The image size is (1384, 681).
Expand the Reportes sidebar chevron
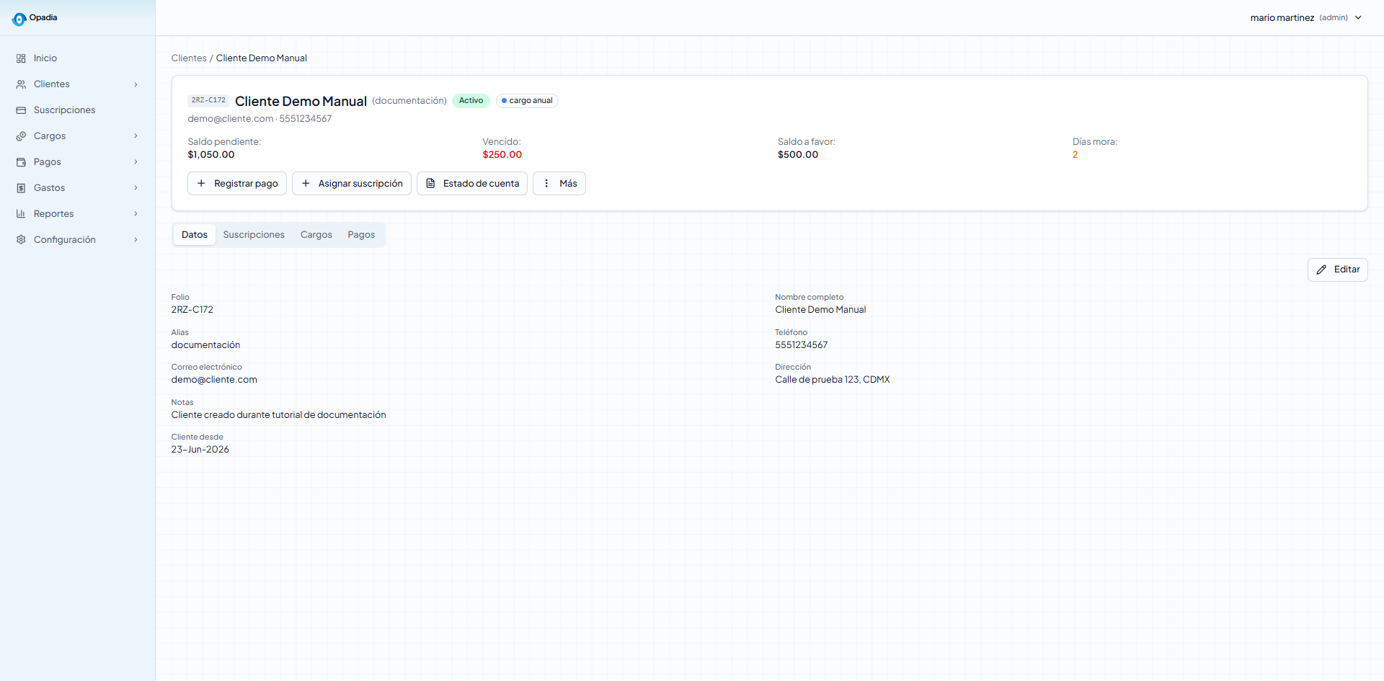[x=136, y=214]
